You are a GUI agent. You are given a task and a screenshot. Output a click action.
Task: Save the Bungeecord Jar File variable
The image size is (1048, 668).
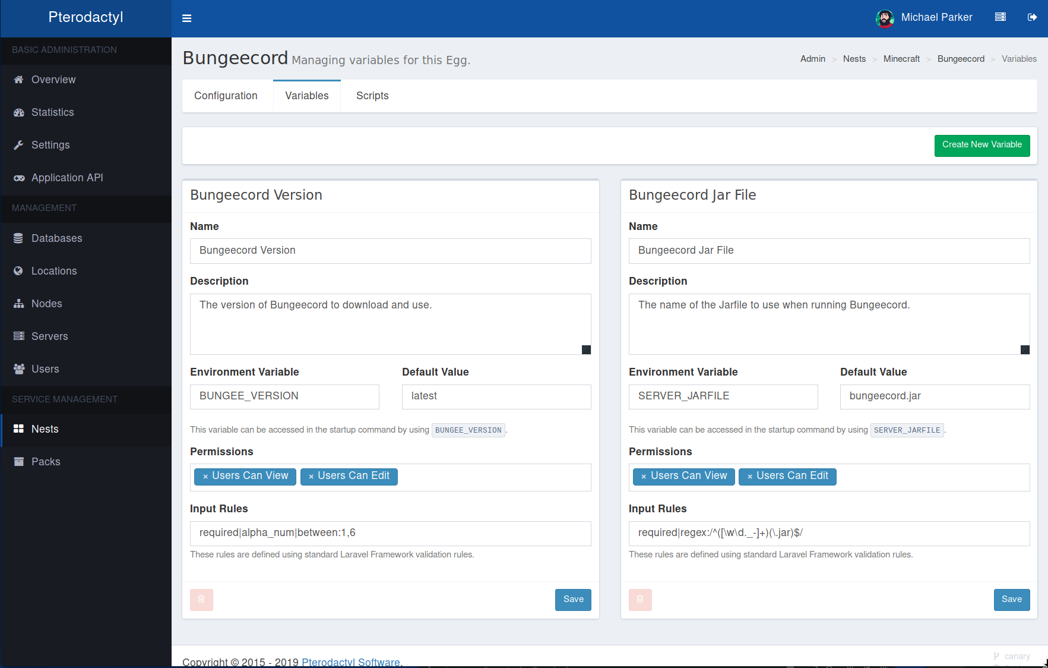[1011, 600]
